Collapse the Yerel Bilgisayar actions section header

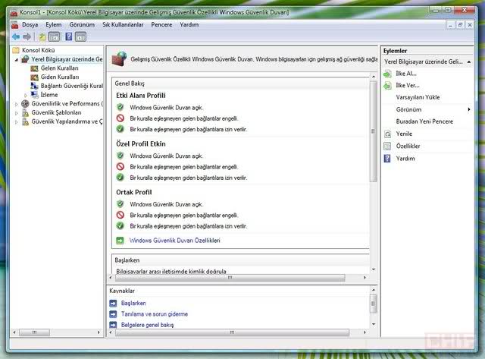point(469,62)
